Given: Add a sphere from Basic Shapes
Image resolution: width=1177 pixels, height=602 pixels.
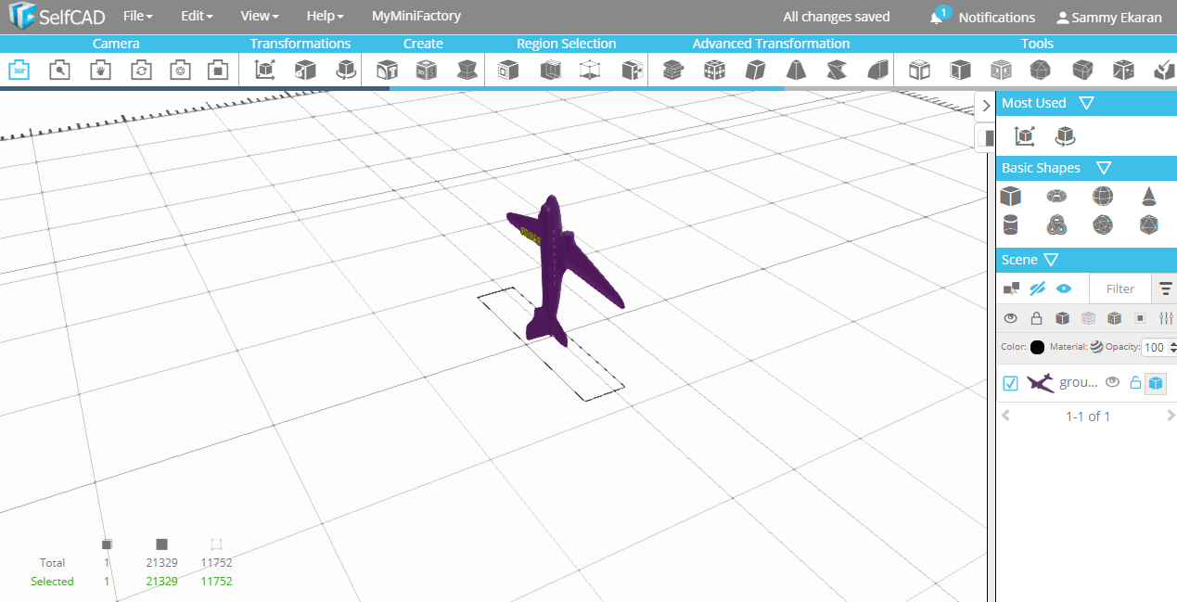Looking at the screenshot, I should pyautogui.click(x=1103, y=196).
